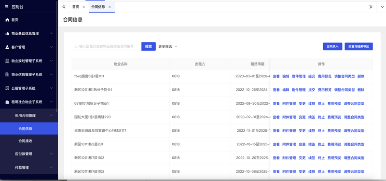Click property name 国防大厦1栋1层商铺220
Viewport: 386px width, 181px height.
pos(92,117)
